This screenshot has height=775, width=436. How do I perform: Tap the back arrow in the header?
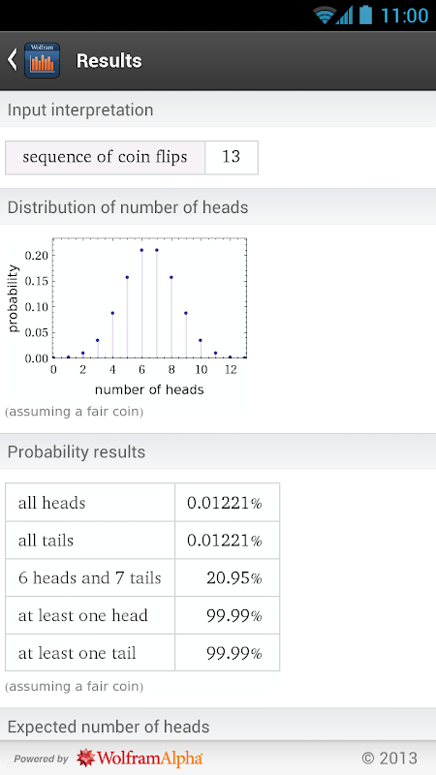tap(13, 60)
